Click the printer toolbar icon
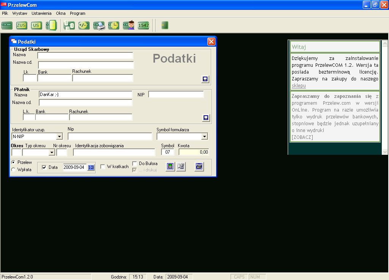 click(x=99, y=26)
